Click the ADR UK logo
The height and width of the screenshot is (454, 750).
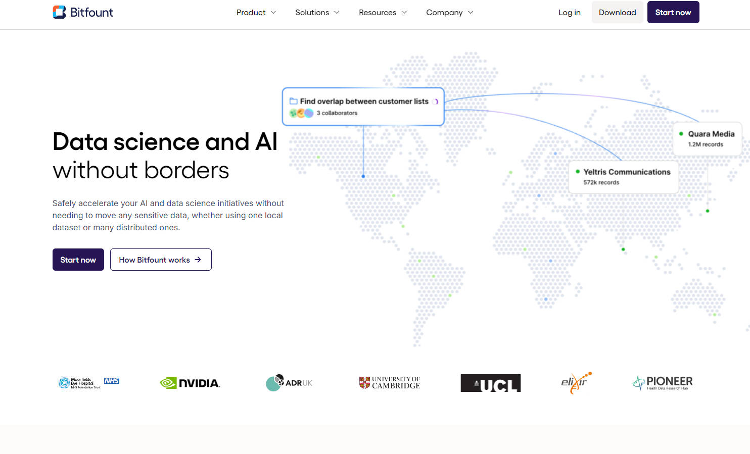point(289,383)
